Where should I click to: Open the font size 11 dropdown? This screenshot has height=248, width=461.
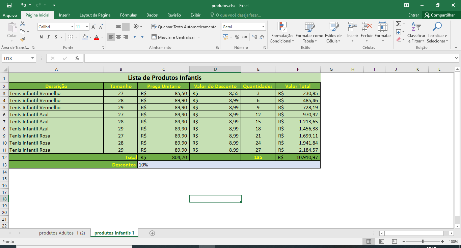tap(87, 27)
